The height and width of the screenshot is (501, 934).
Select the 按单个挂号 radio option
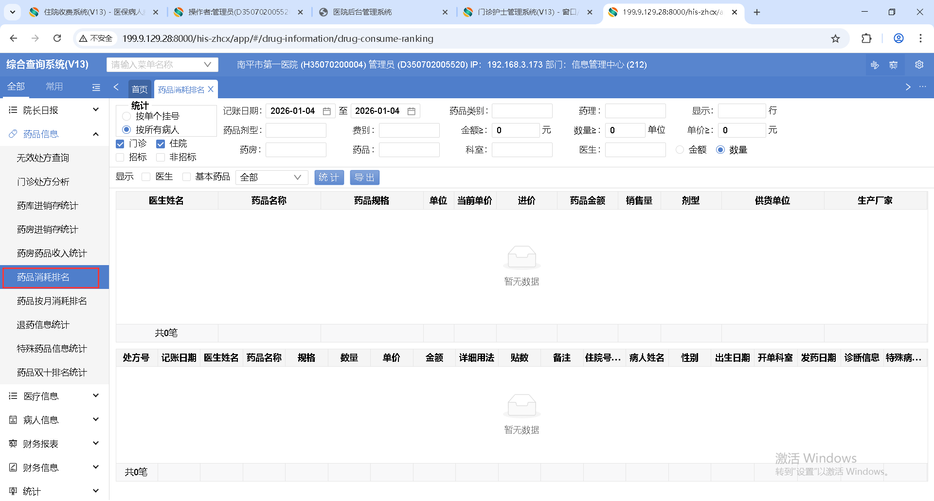[126, 116]
